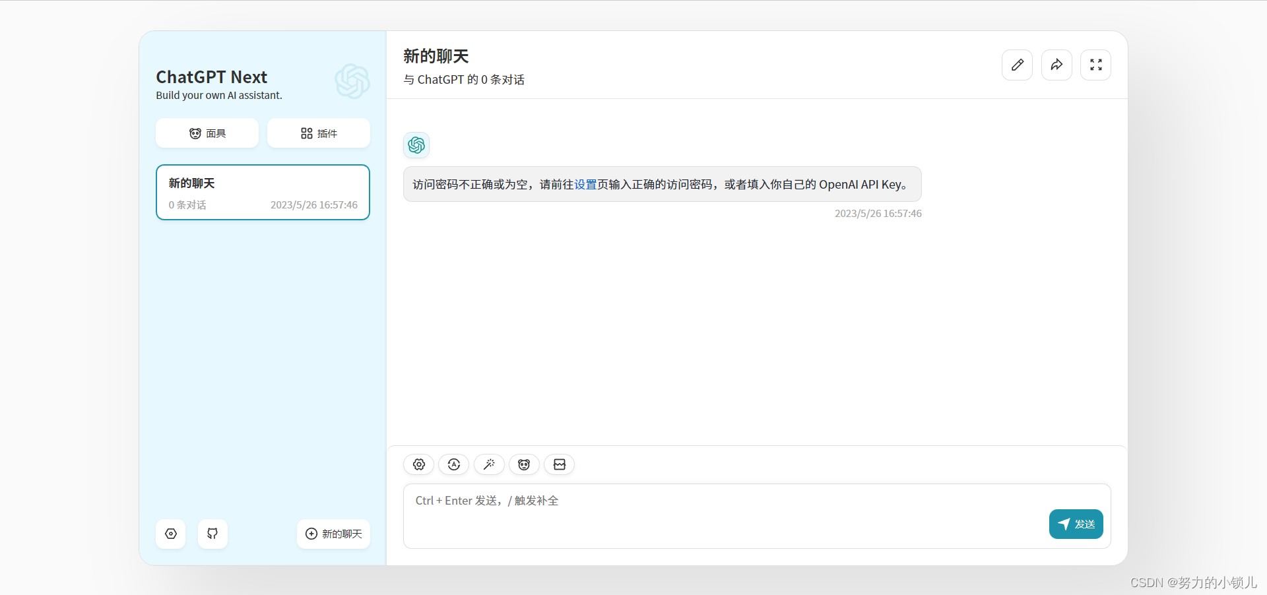
Task: Click the 与 ChatGPT 的 0 条对话 subtitle
Action: [464, 80]
